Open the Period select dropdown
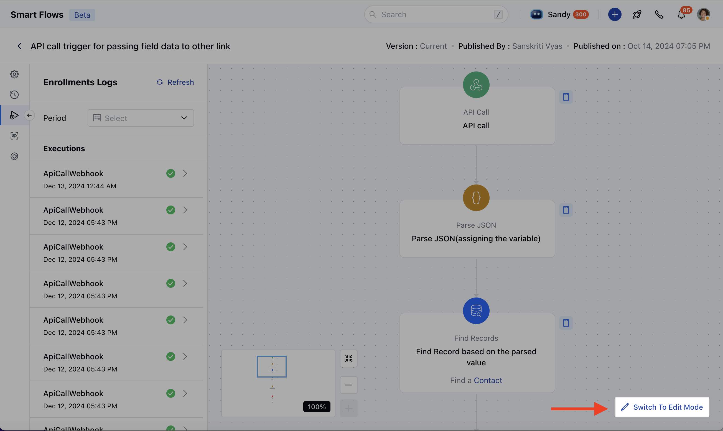Screen dimensions: 723x431 click(141, 118)
